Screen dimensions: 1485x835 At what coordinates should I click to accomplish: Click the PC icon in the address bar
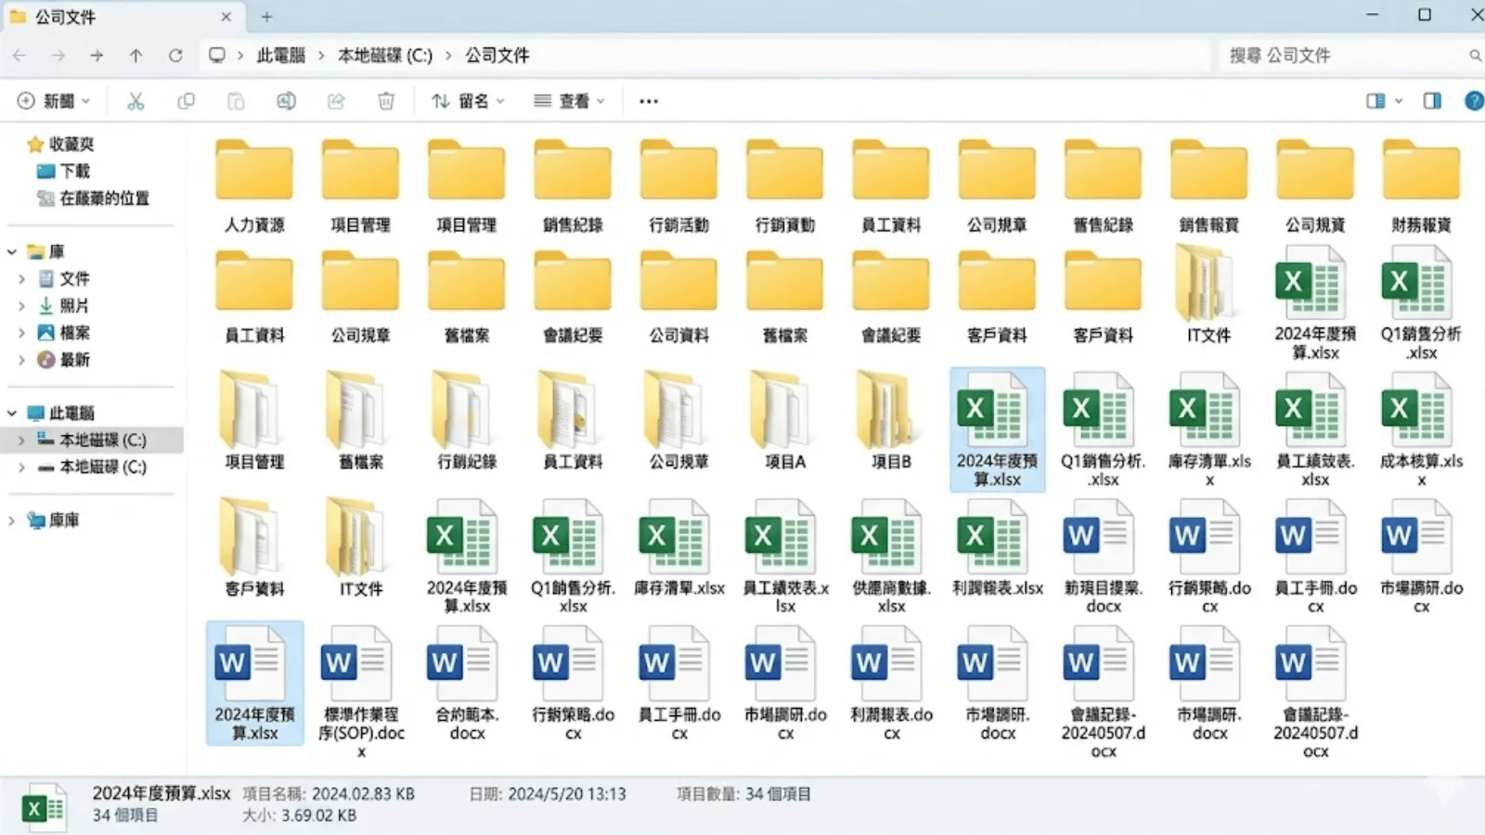click(x=217, y=56)
